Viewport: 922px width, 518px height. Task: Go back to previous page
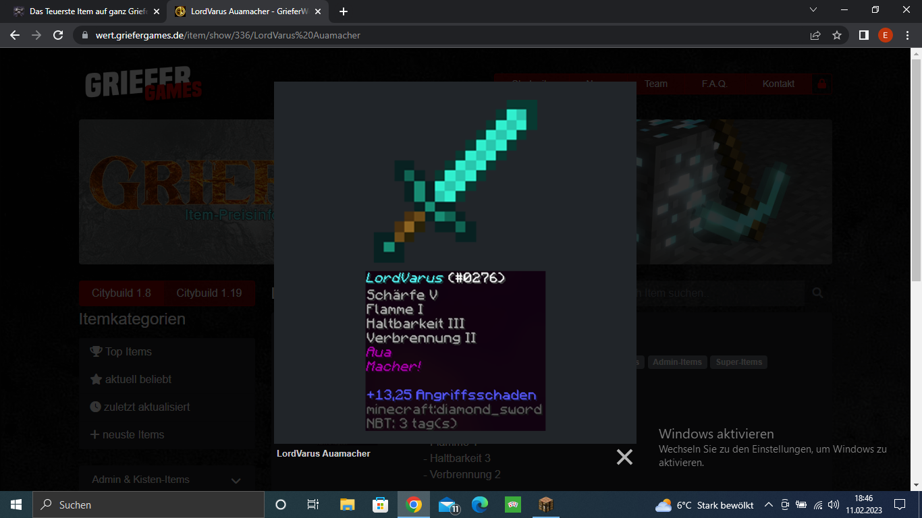click(15, 35)
